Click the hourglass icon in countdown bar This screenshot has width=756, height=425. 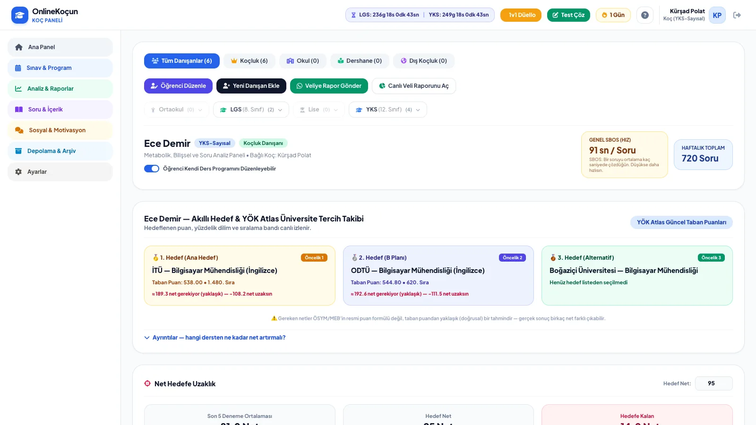(353, 15)
